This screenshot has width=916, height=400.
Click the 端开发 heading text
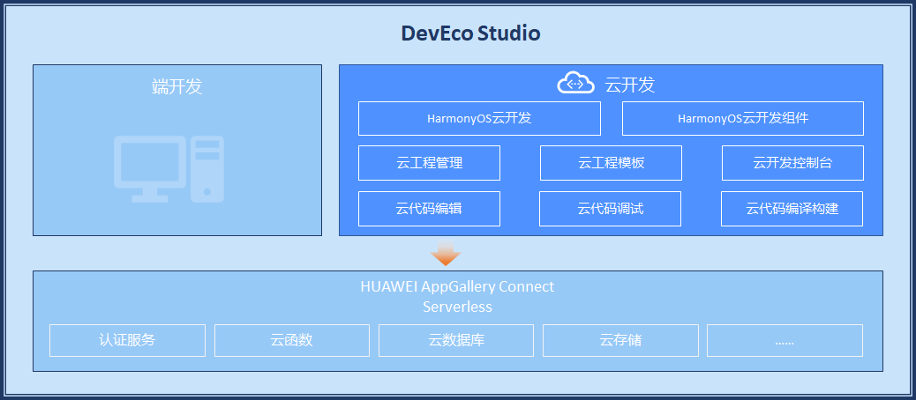pyautogui.click(x=177, y=86)
